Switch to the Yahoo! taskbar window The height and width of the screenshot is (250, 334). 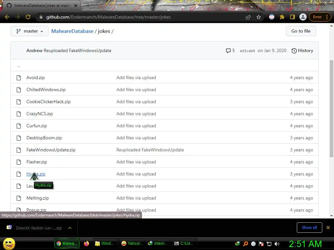132,243
